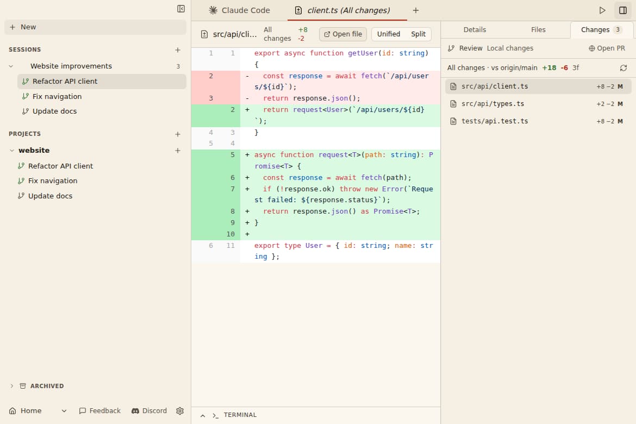The width and height of the screenshot is (636, 424).
Task: Switch diff to Unified view
Action: pyautogui.click(x=389, y=34)
